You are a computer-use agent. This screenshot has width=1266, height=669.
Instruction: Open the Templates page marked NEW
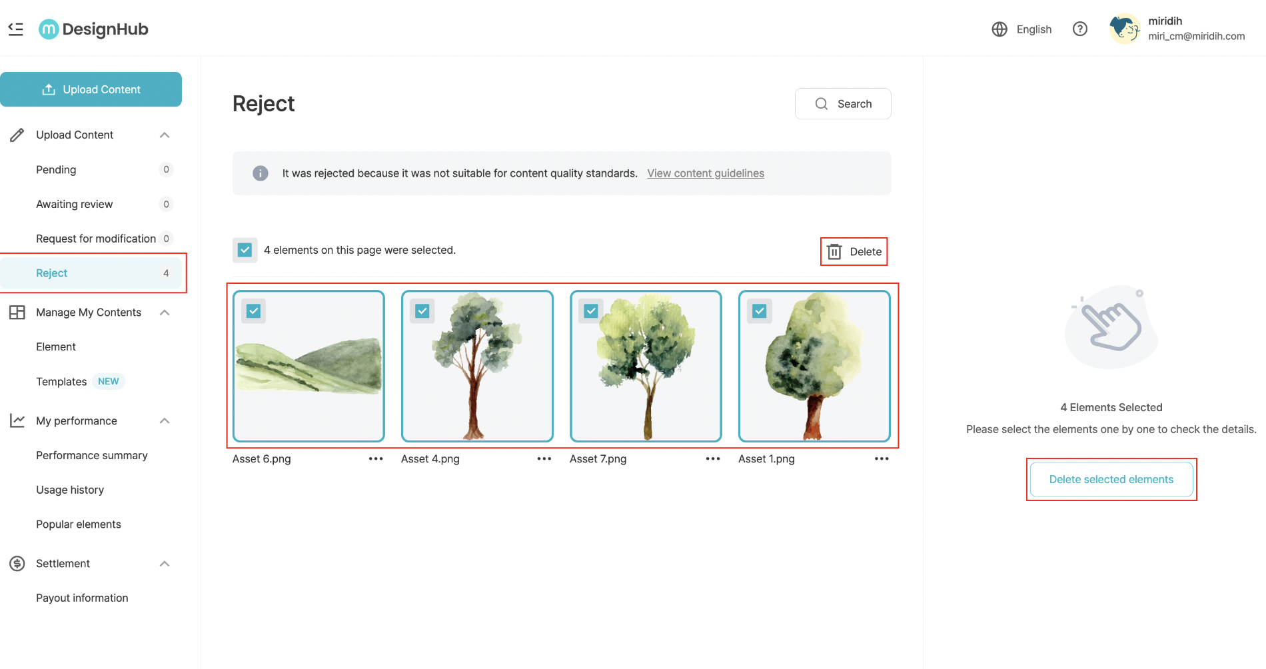61,381
